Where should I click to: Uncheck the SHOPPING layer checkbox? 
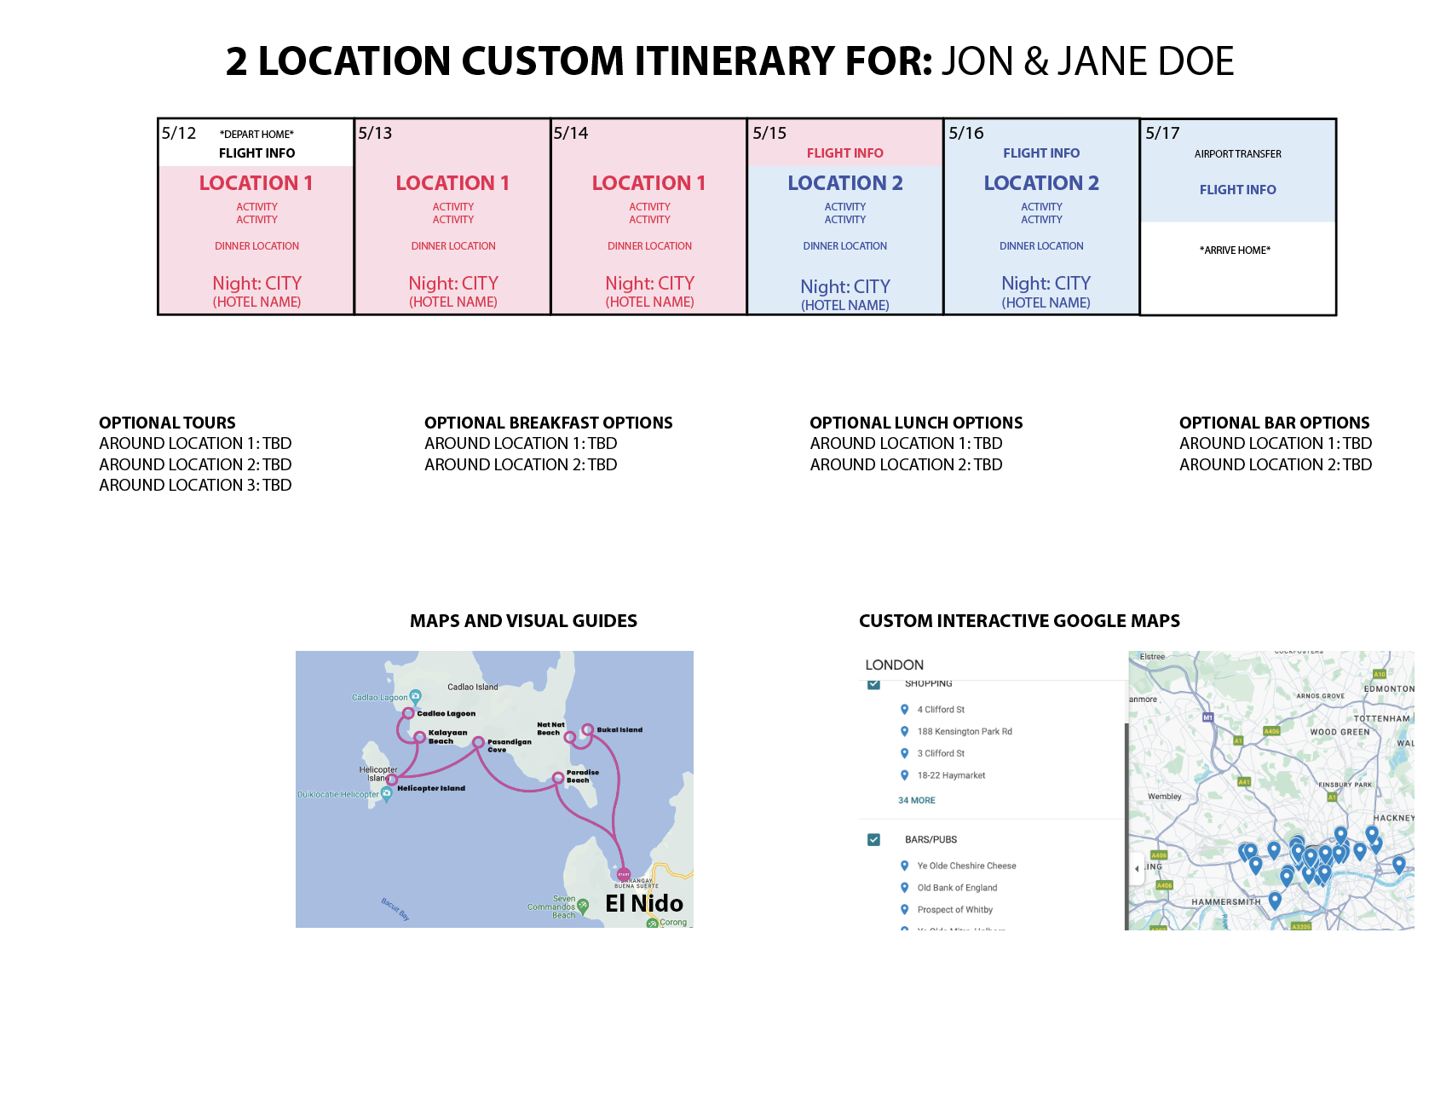[x=873, y=684]
